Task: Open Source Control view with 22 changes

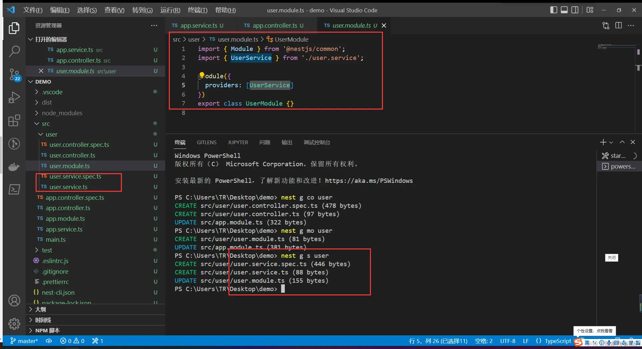Action: click(14, 75)
